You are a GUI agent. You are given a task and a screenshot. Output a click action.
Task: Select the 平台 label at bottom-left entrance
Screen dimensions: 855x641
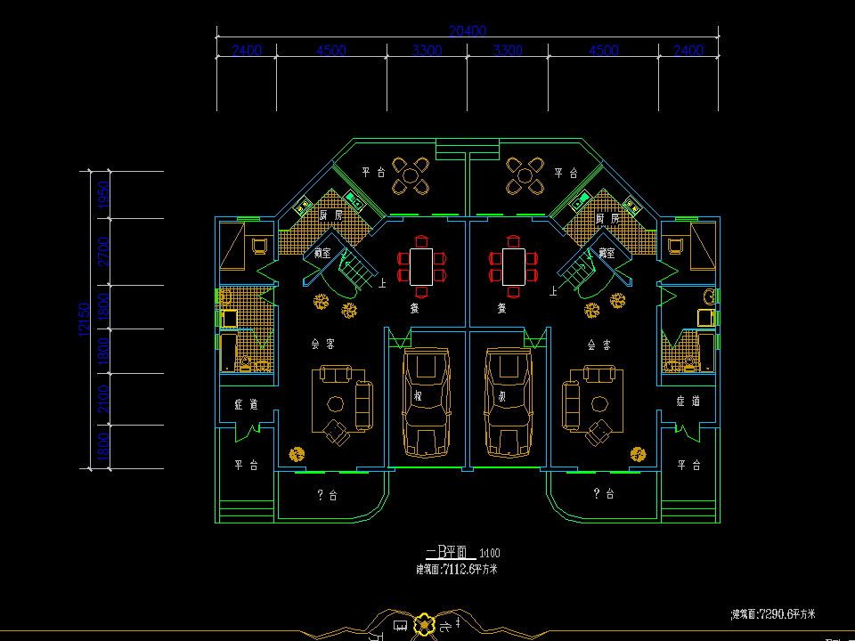247,466
